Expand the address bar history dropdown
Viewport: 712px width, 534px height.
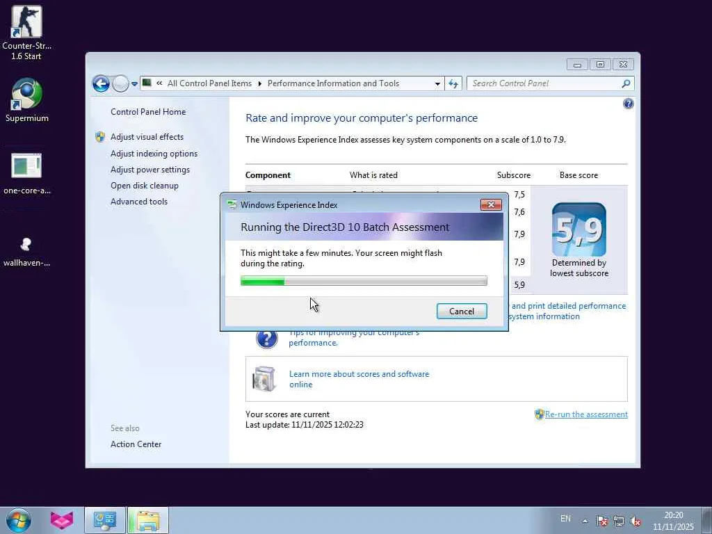tap(437, 83)
